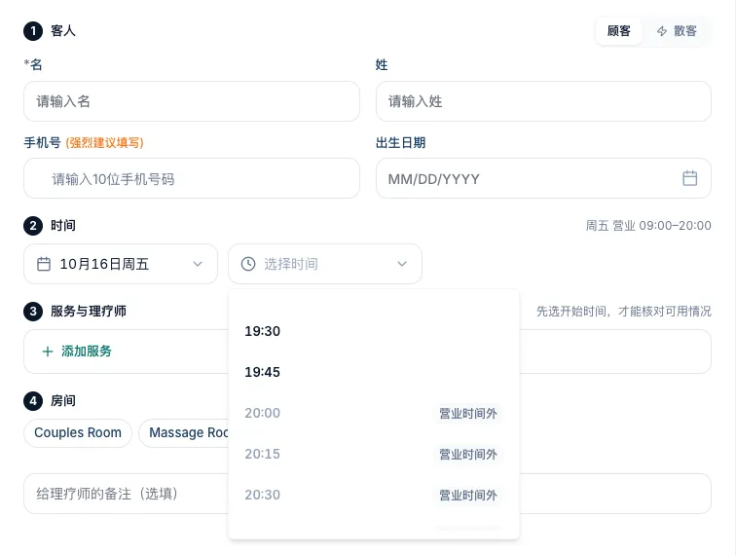
Task: Click the 客人 section heading
Action: (63, 31)
